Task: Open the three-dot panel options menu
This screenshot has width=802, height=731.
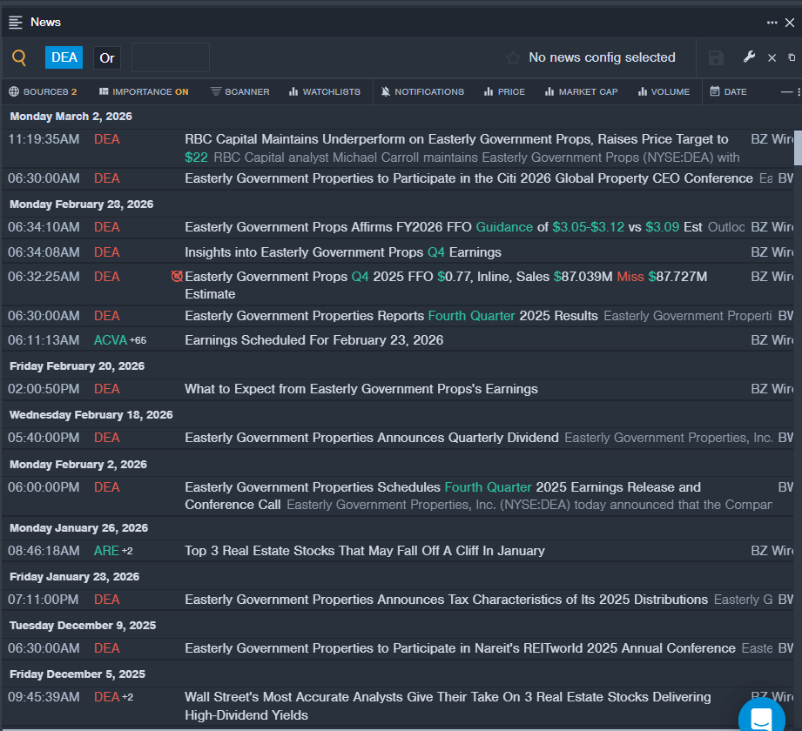Action: [x=772, y=23]
